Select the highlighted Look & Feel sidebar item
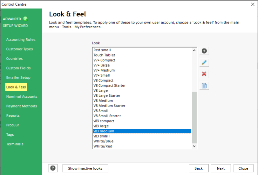This screenshot has width=258, height=175. [16, 87]
